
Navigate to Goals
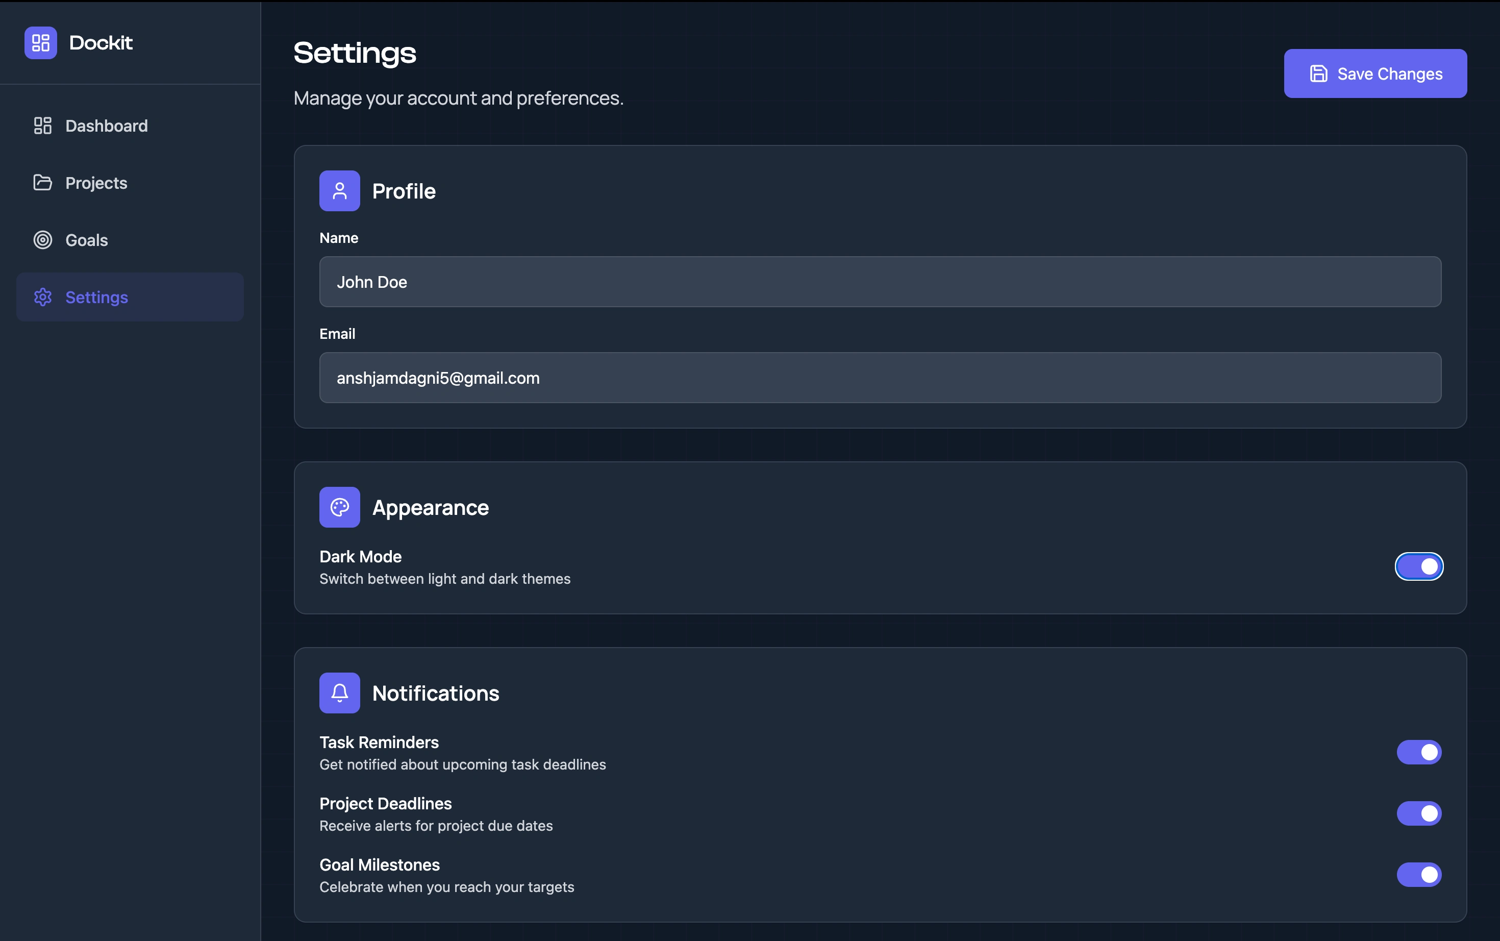click(130, 240)
